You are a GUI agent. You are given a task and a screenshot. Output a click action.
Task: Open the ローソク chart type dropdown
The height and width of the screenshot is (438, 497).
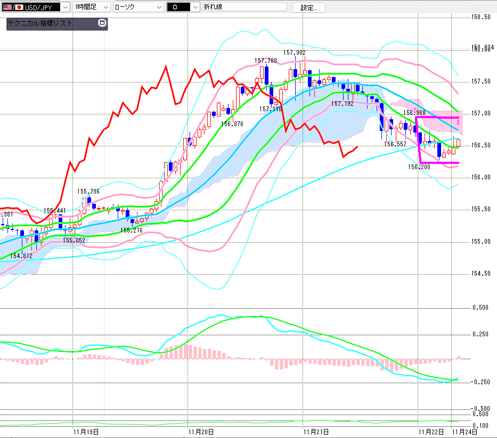[158, 7]
